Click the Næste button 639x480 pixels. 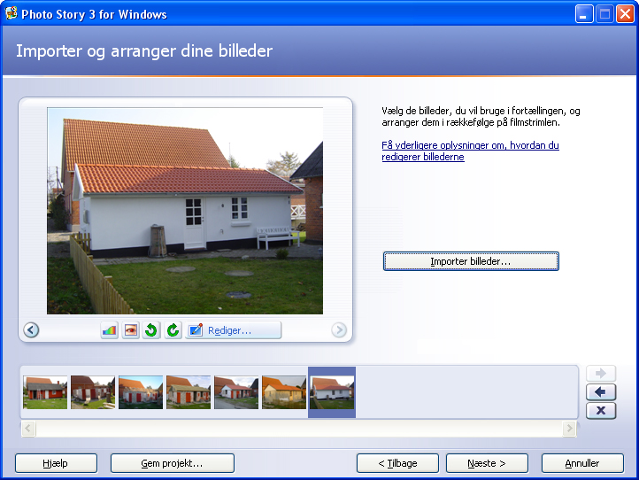[x=487, y=463]
